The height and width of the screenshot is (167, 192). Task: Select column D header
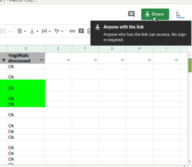pos(26,49)
